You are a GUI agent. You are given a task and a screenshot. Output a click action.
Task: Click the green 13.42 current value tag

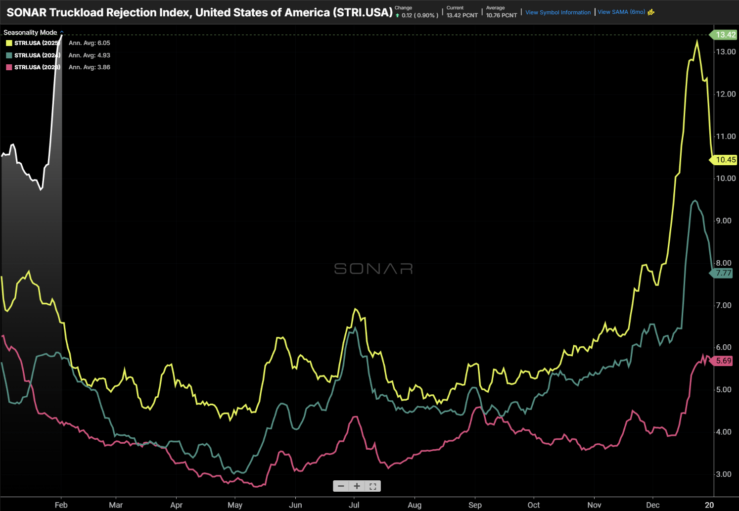pos(725,35)
